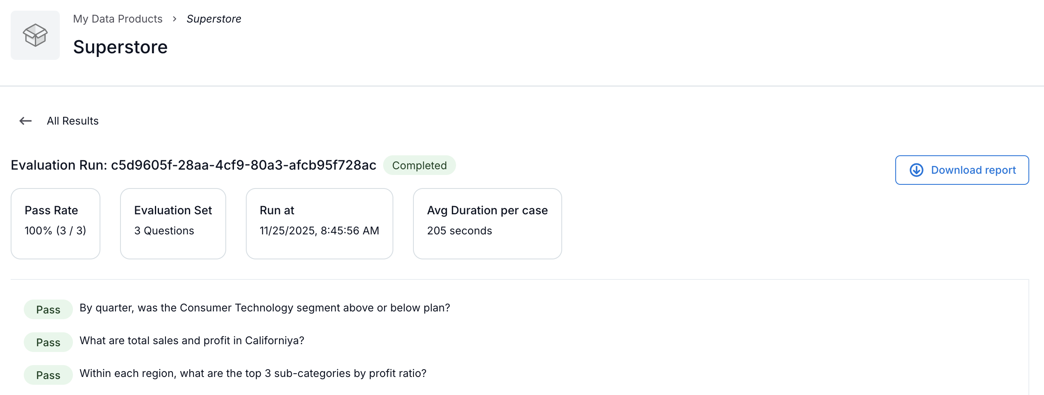Expand the Consumer Technology segment question row
The width and height of the screenshot is (1044, 395).
265,308
